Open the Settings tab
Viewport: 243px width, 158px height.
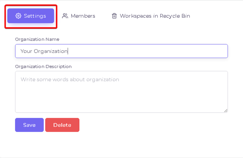click(31, 16)
